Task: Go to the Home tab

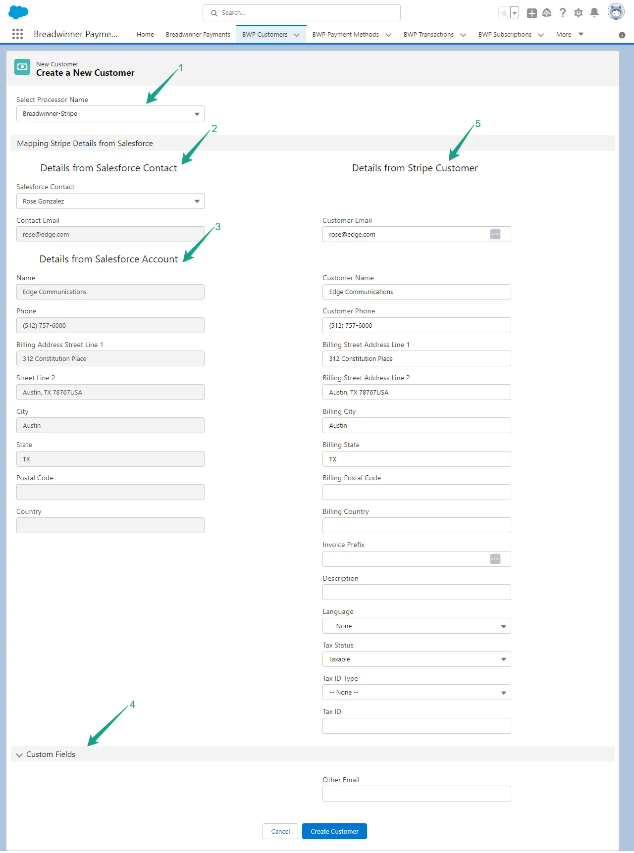Action: [145, 34]
